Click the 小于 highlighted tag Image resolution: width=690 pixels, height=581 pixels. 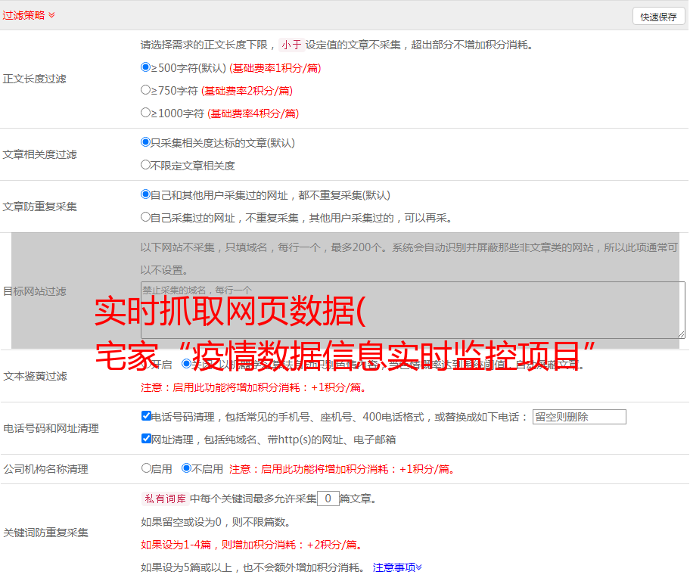click(x=291, y=45)
